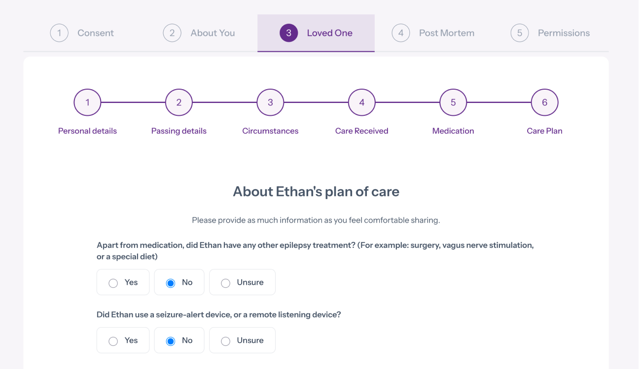
Task: Open step 1 Personal details in progress tracker
Action: (87, 102)
